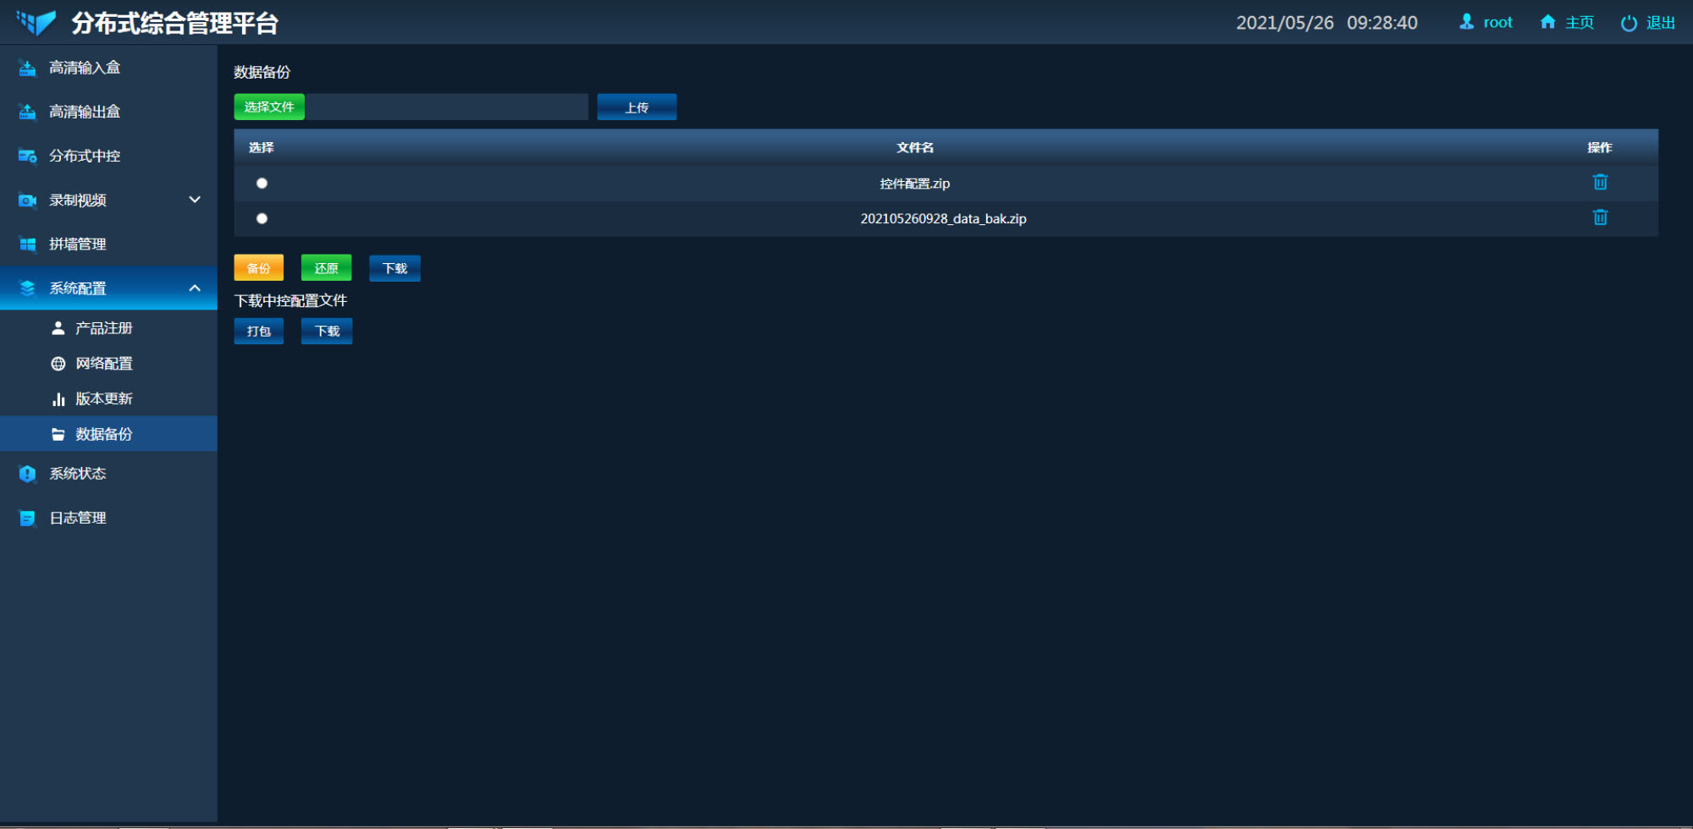The width and height of the screenshot is (1693, 829).
Task: Delete the 控件配置.zip backup file
Action: click(1599, 183)
